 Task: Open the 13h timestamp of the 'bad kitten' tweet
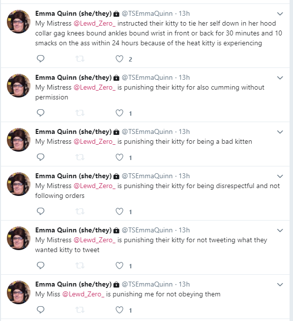pos(184,131)
